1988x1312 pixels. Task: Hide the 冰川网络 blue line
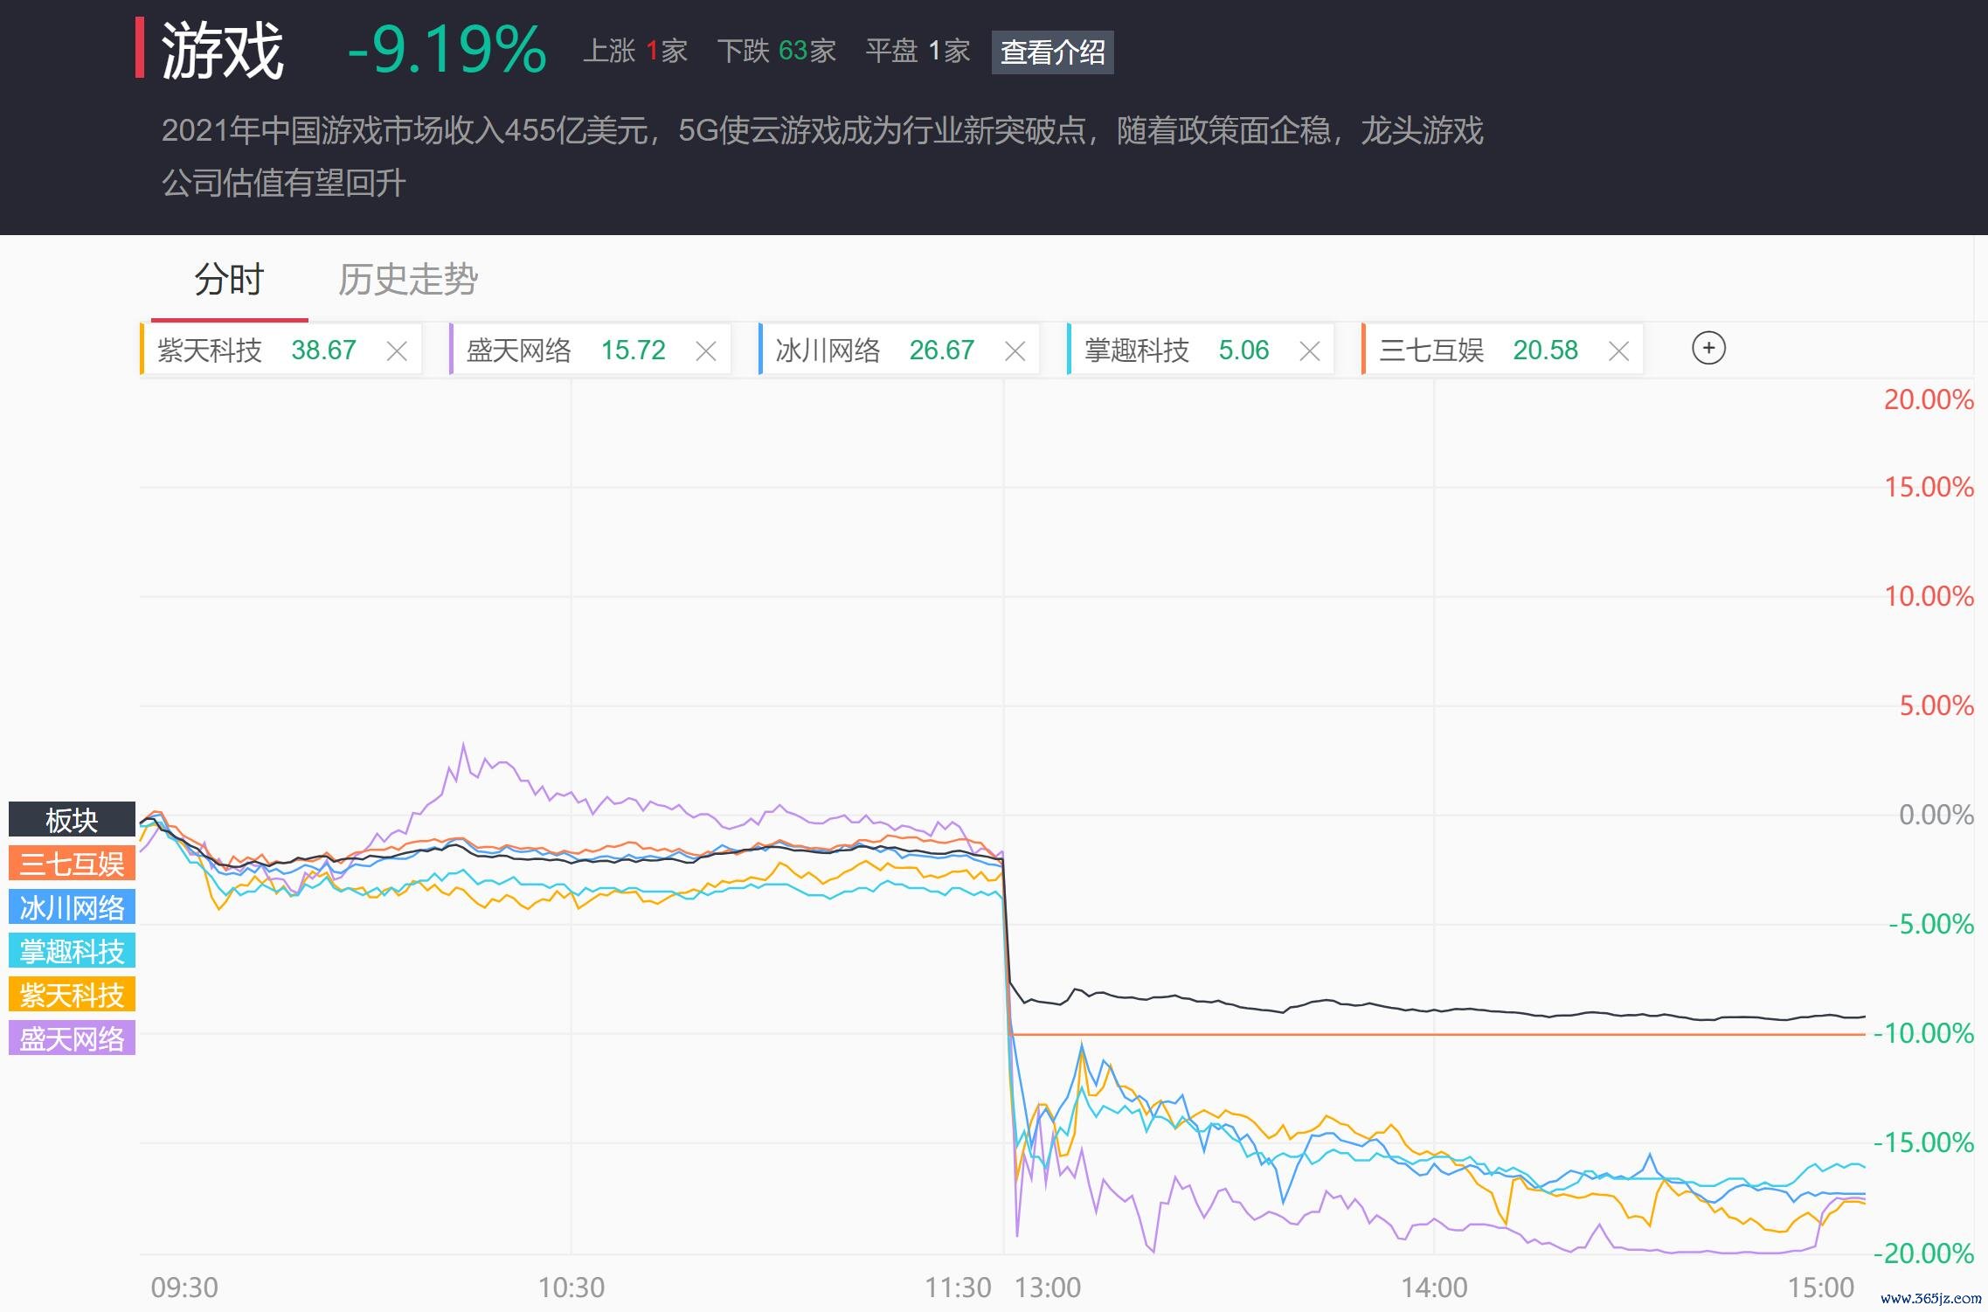72,907
